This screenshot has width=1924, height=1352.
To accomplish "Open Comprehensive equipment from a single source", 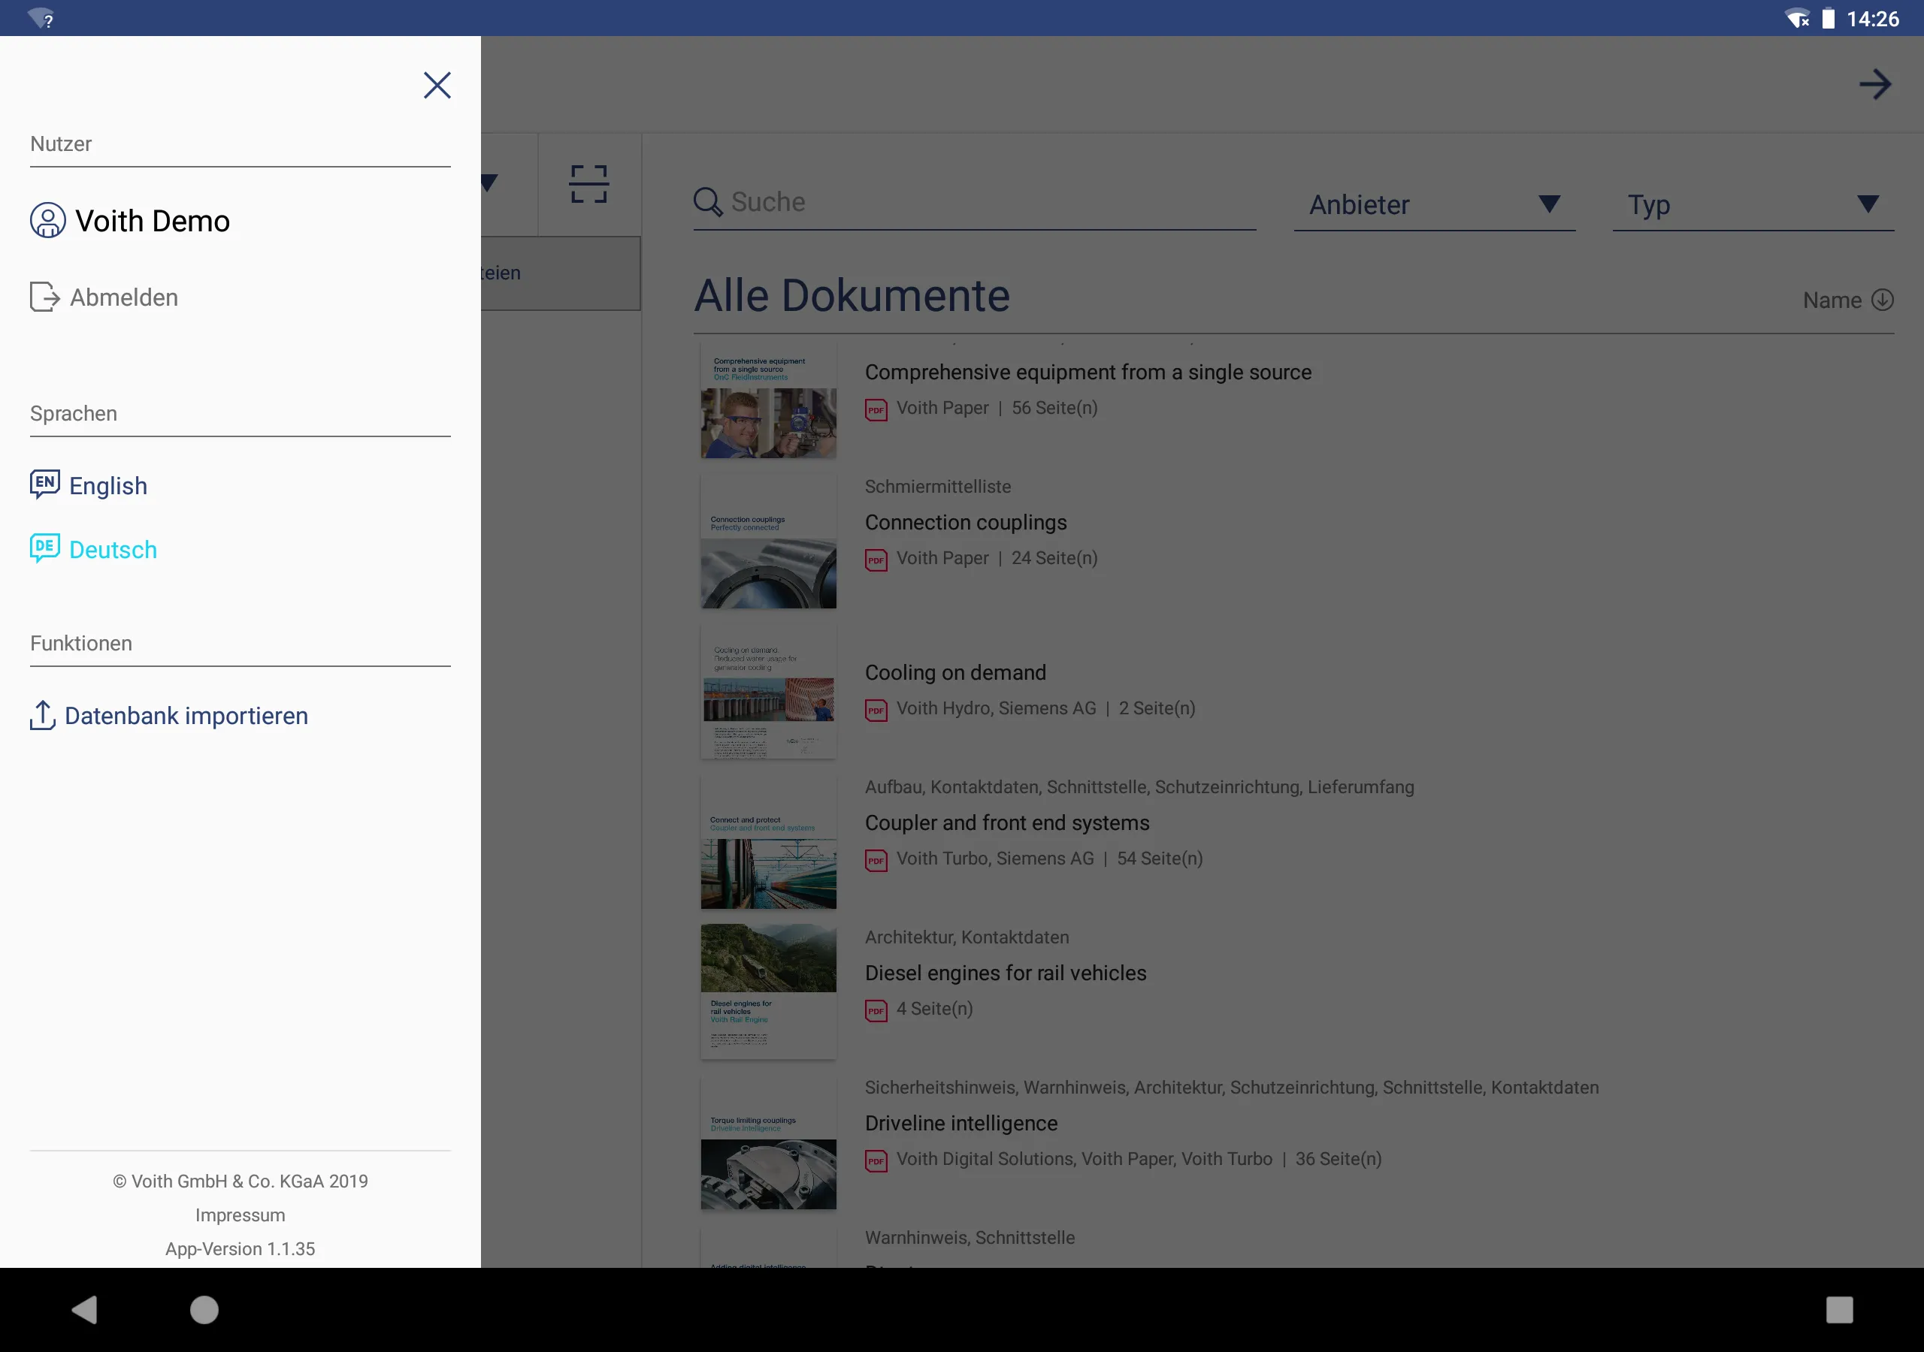I will 1088,370.
